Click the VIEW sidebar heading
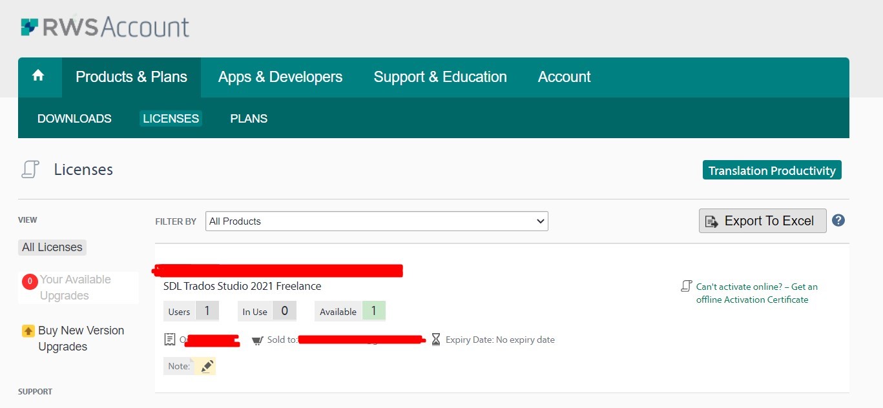 [28, 220]
